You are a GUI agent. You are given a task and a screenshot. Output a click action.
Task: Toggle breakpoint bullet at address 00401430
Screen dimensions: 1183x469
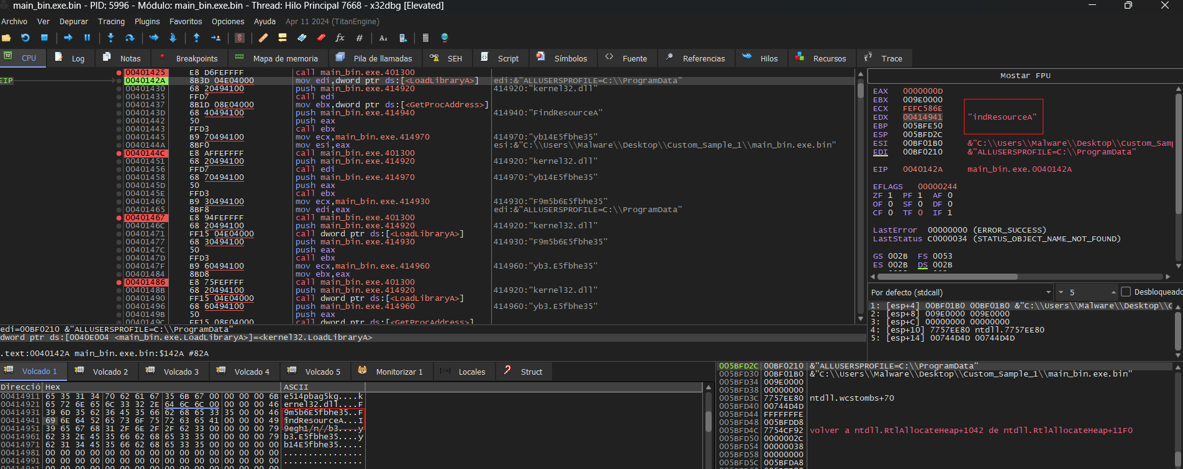coord(119,89)
